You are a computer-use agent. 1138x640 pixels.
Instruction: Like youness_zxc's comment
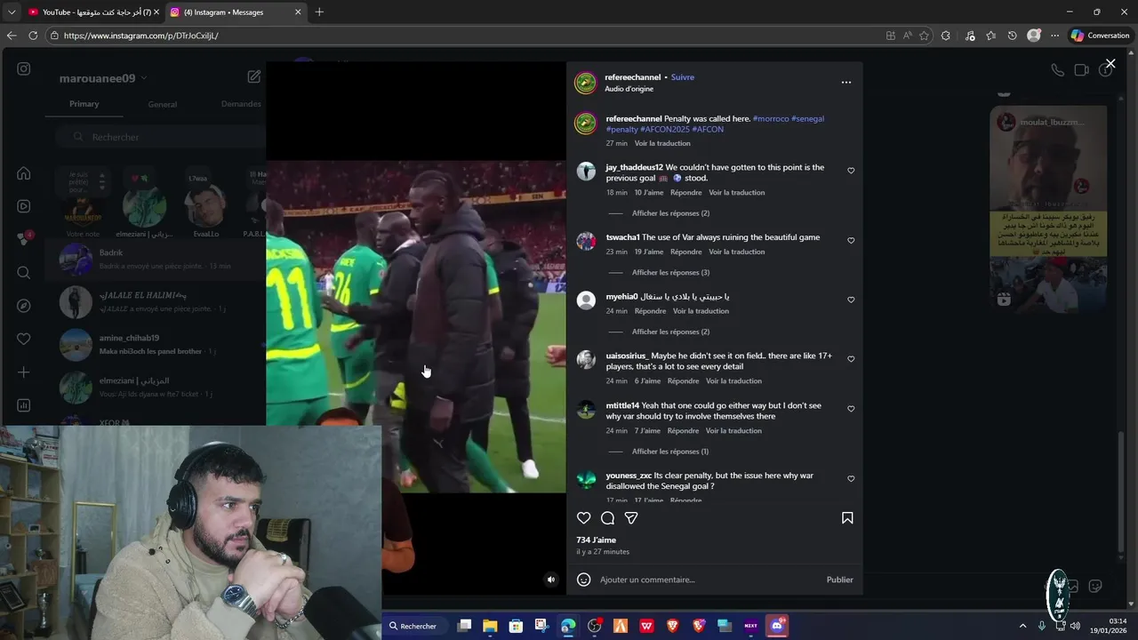point(851,479)
